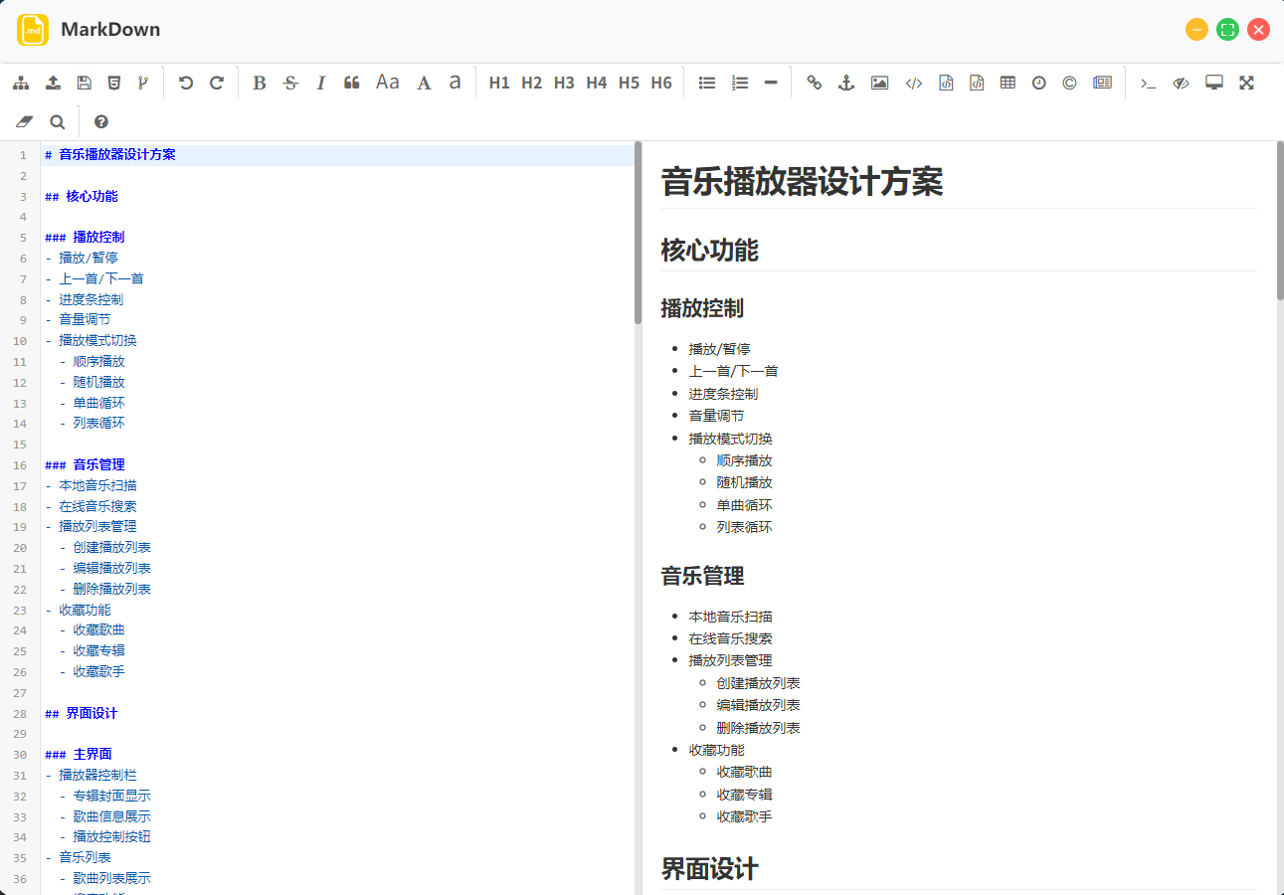The image size is (1284, 895).
Task: Click line number 27 in the gutter
Action: pyautogui.click(x=21, y=693)
